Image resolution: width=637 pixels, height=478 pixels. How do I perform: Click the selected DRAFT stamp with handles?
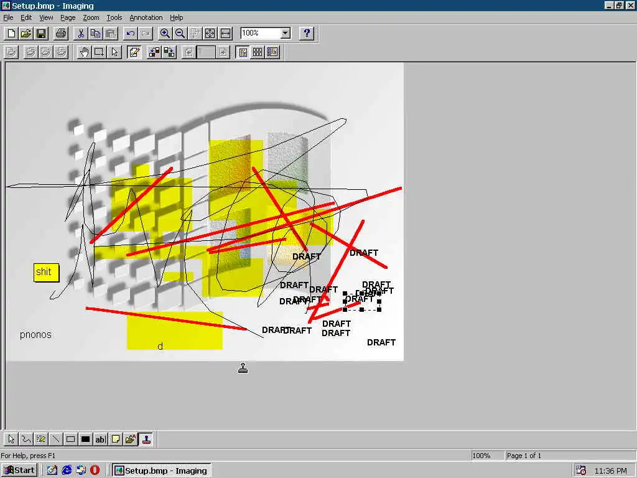tap(362, 301)
